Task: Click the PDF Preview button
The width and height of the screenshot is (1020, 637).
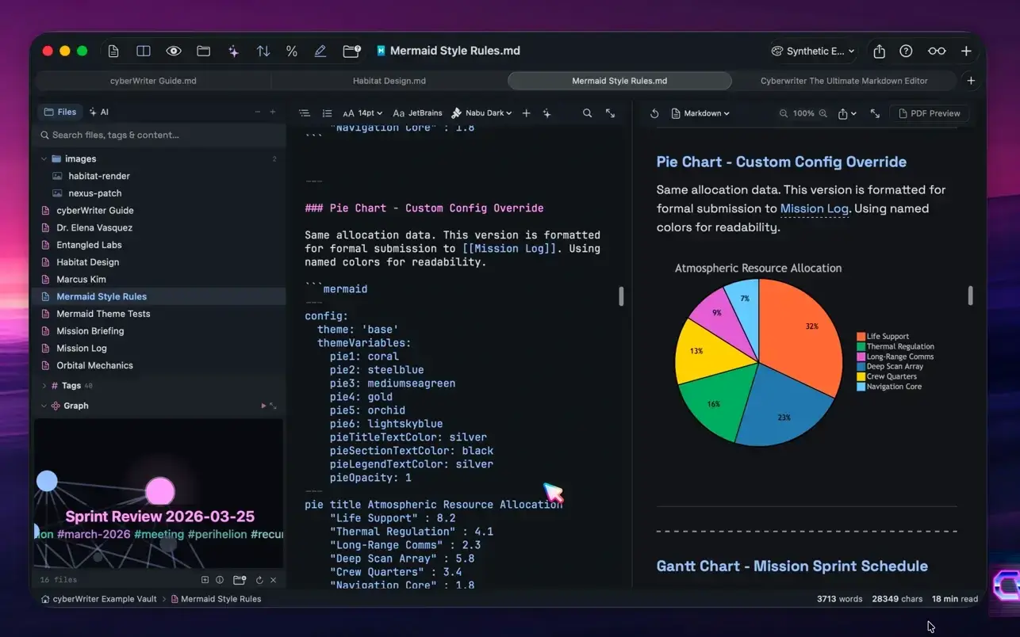Action: (929, 113)
